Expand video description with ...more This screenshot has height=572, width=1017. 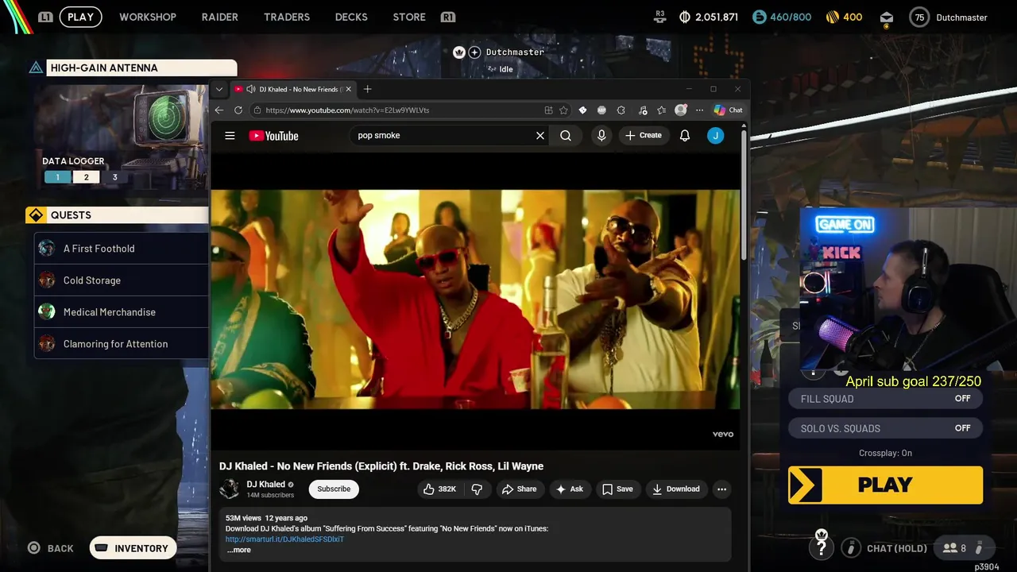[238, 550]
